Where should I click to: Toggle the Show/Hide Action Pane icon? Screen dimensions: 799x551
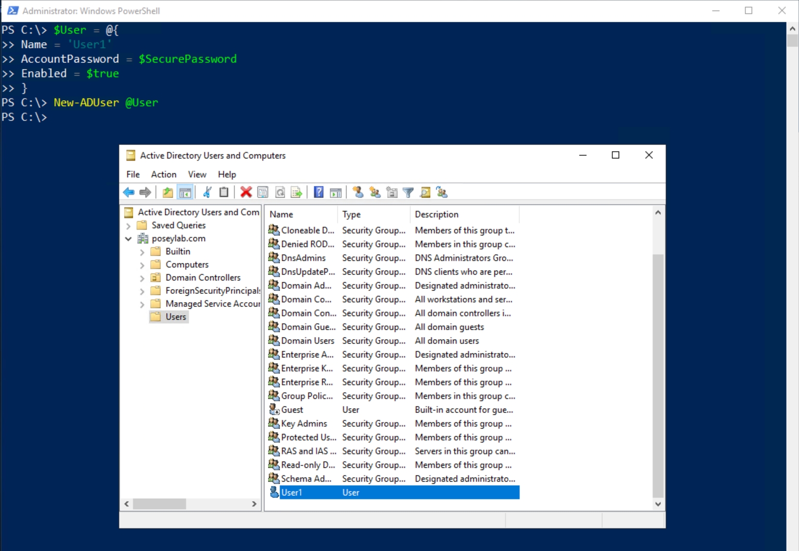[x=336, y=192]
